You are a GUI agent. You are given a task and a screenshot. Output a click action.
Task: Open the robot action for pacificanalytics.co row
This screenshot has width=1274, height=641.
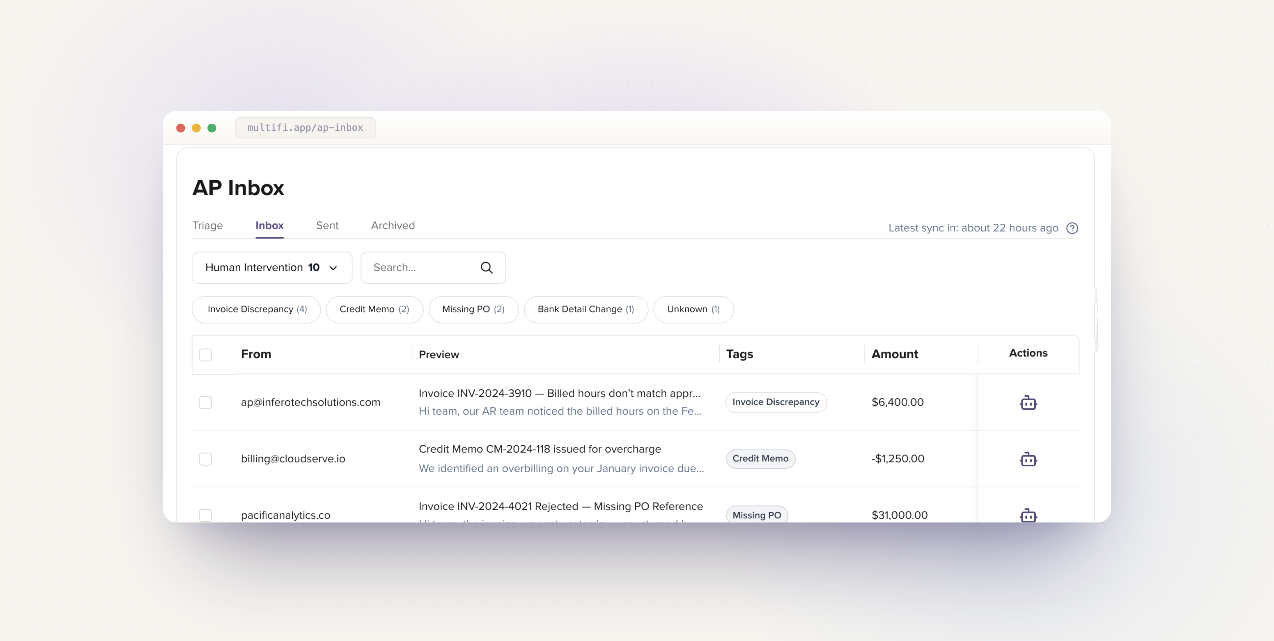(x=1028, y=515)
